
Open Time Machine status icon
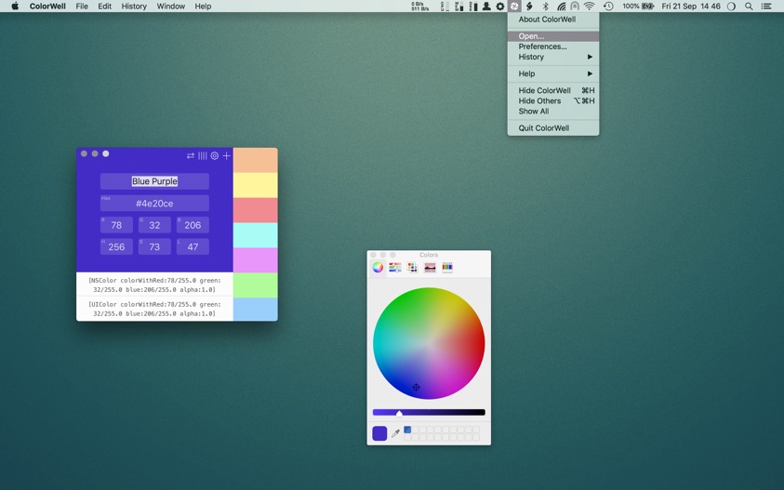[x=608, y=6]
